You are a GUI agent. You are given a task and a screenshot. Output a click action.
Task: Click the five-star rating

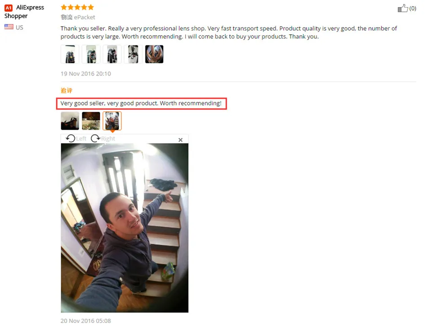coord(77,7)
